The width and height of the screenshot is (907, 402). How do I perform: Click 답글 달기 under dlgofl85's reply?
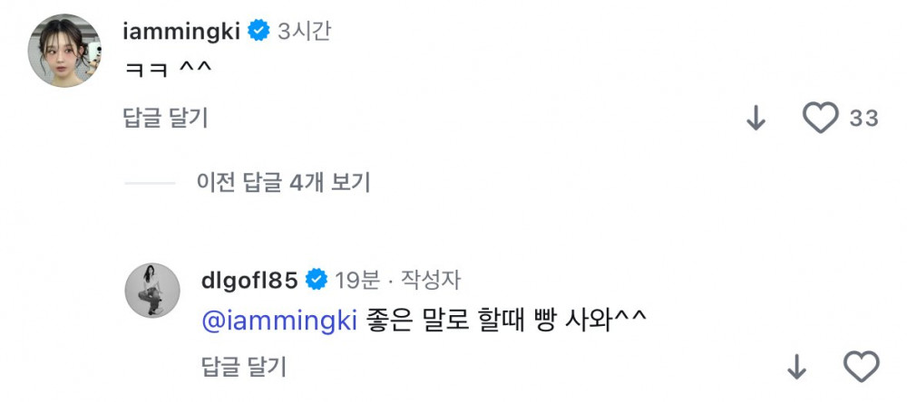click(x=243, y=366)
